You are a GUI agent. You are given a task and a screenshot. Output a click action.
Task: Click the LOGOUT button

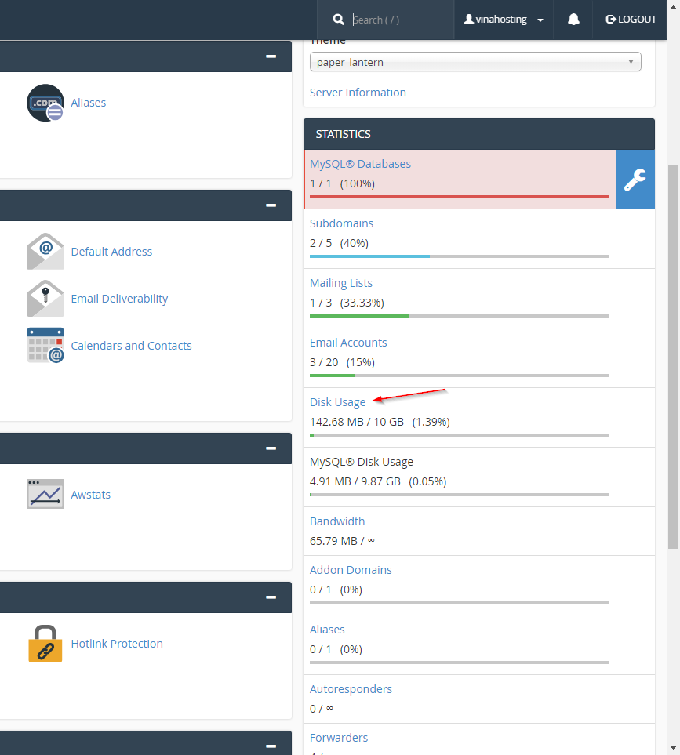coord(631,20)
